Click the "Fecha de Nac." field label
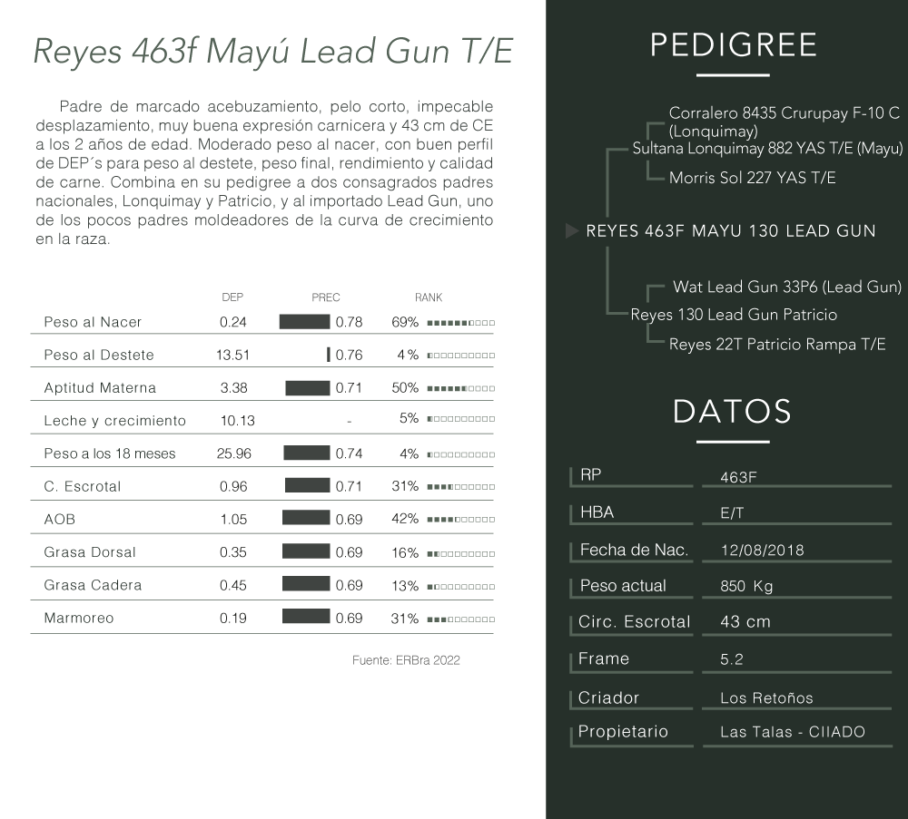Screen dimensions: 908x819 [x=634, y=550]
